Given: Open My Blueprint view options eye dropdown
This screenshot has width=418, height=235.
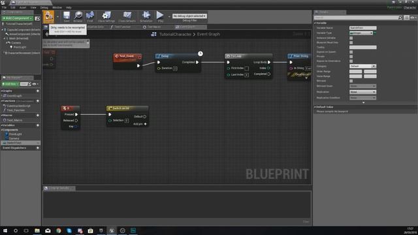Looking at the screenshot, I should (35, 84).
